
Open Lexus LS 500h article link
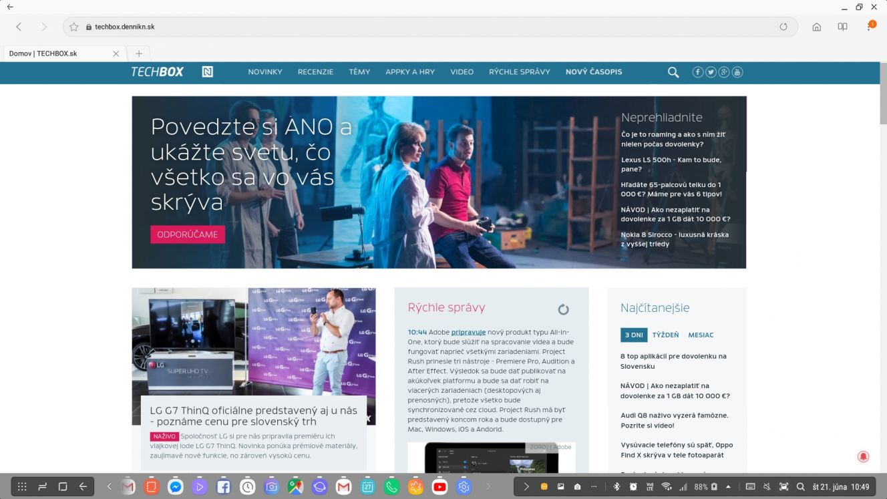point(671,164)
